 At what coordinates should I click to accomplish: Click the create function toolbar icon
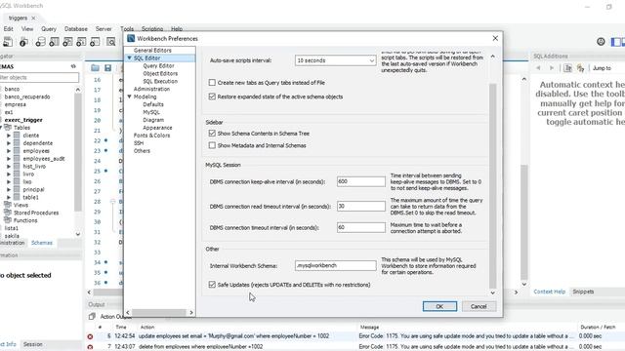[x=95, y=42]
